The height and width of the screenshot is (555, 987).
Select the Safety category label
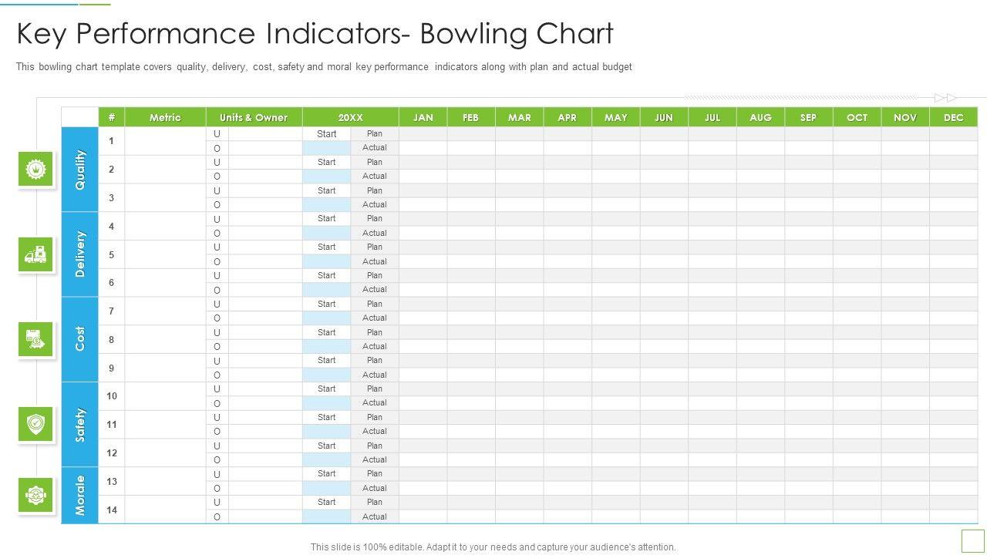pyautogui.click(x=80, y=425)
